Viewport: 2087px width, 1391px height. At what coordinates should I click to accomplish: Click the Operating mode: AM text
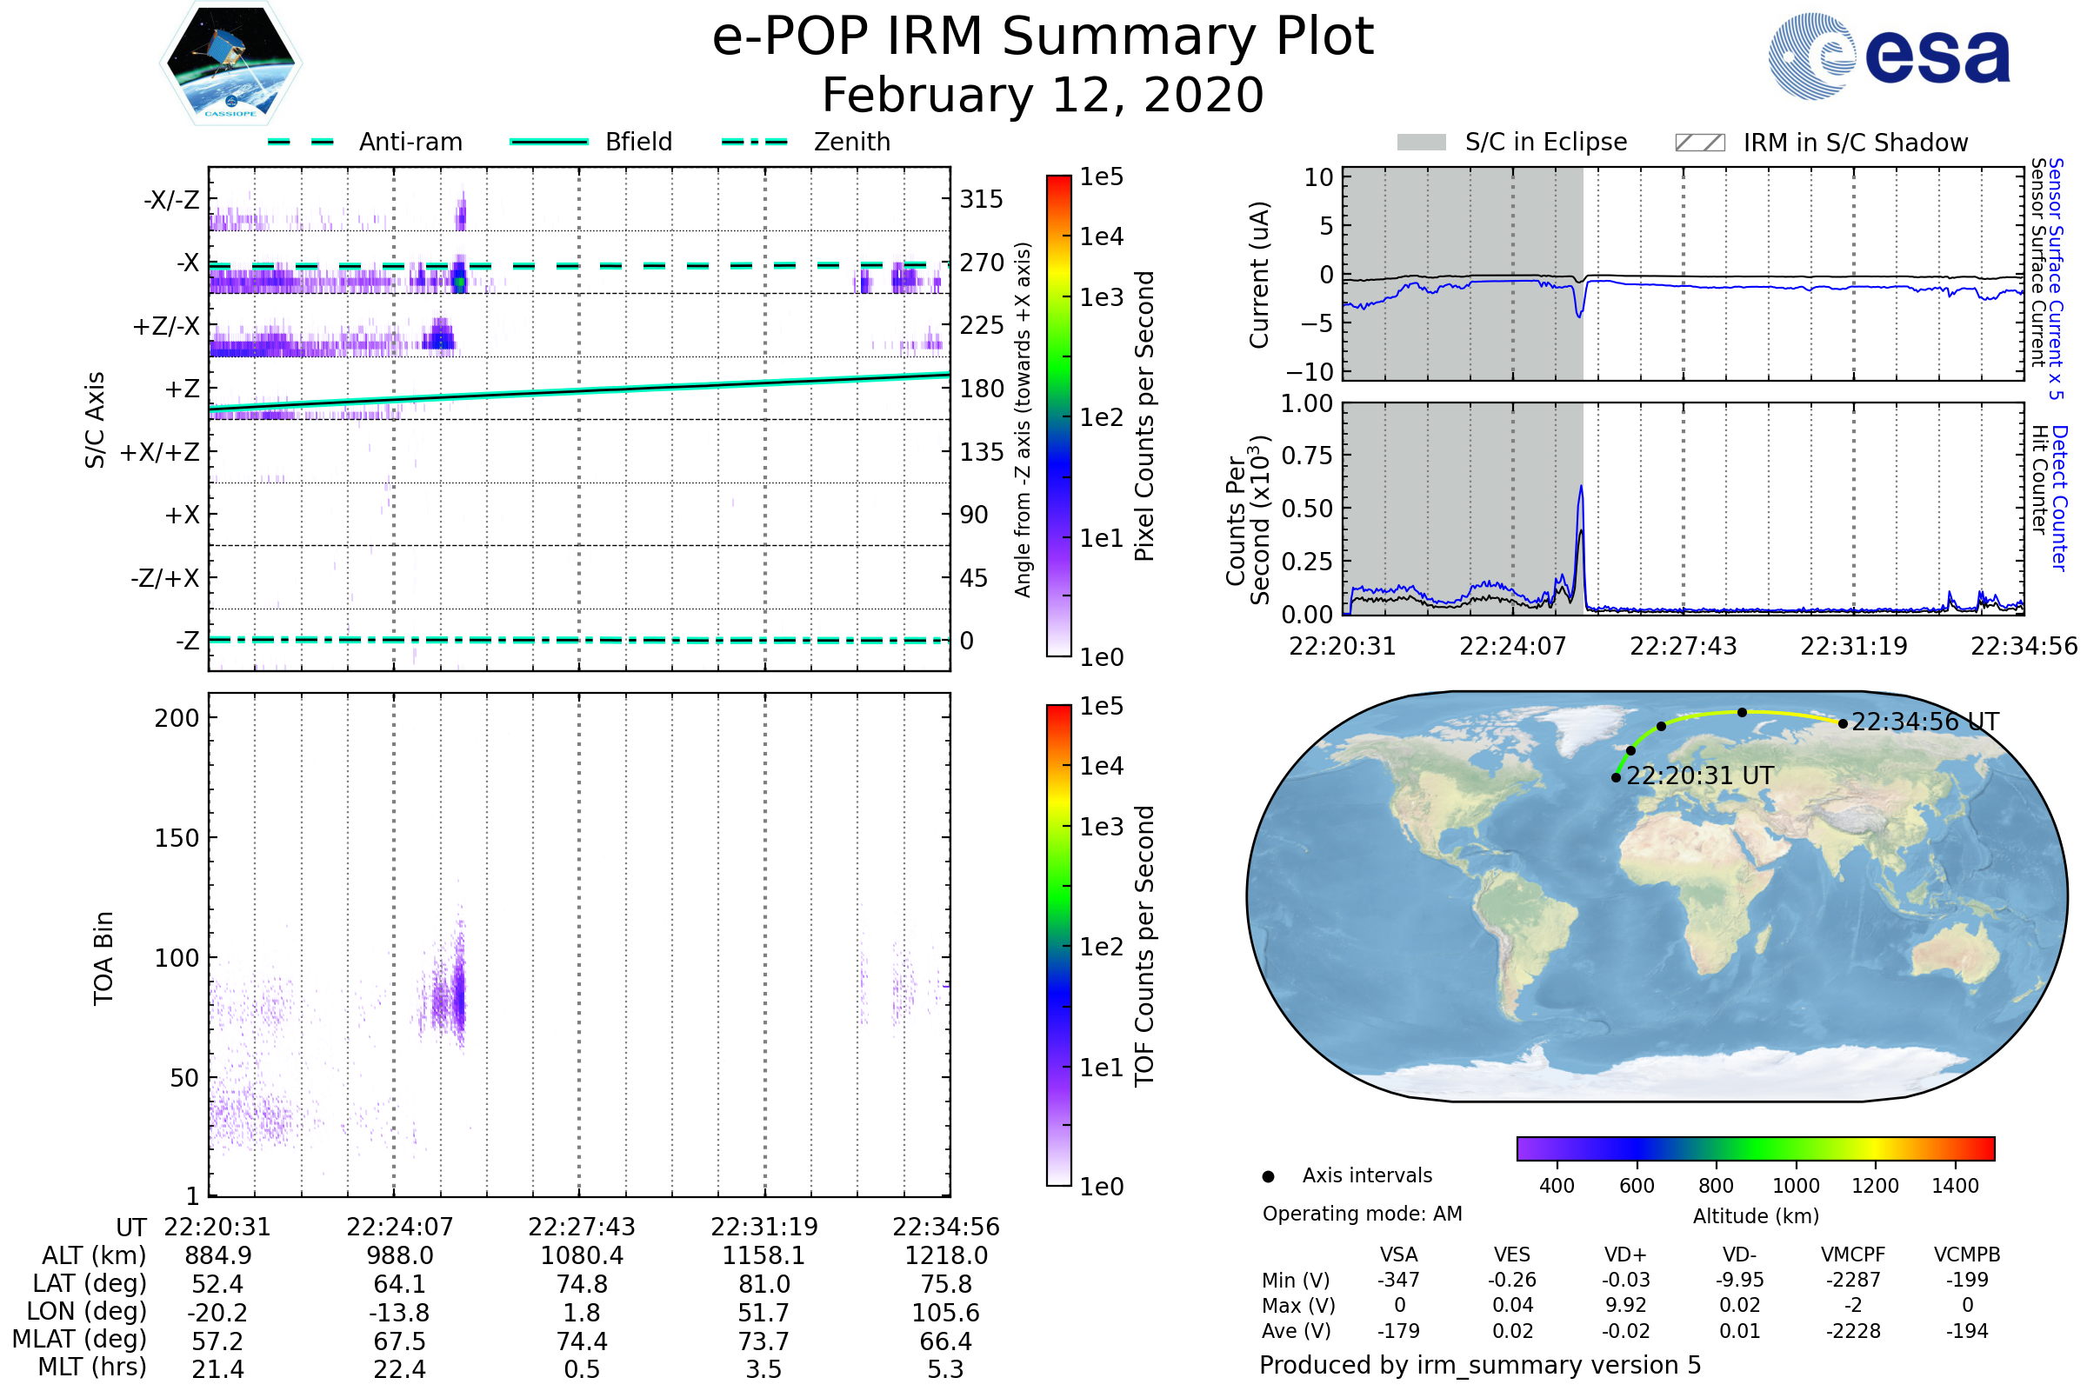1362,1214
